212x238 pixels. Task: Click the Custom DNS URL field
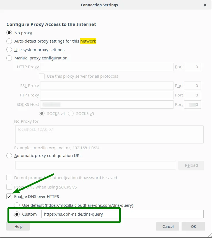pyautogui.click(x=122, y=214)
